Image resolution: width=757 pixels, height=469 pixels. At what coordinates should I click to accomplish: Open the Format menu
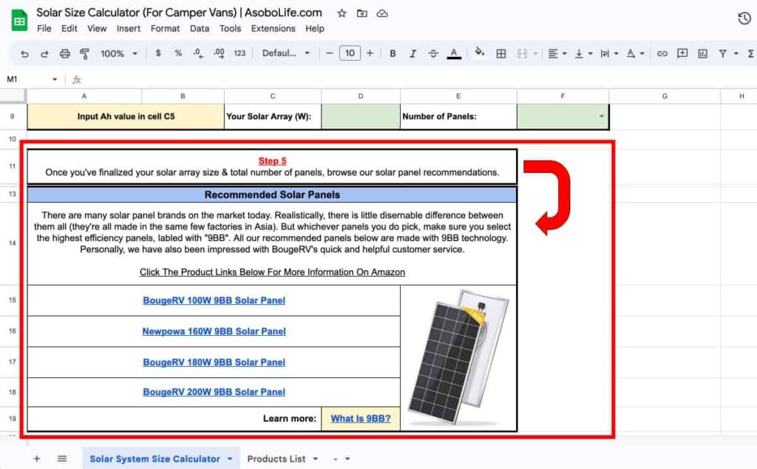click(x=165, y=29)
